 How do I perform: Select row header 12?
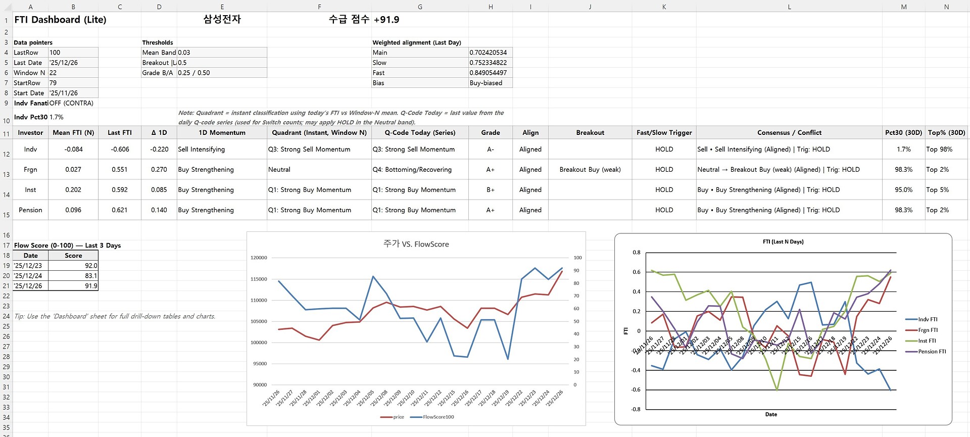coord(6,154)
